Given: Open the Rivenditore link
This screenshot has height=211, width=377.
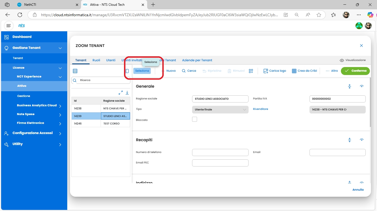Looking at the screenshot, I should [x=260, y=109].
